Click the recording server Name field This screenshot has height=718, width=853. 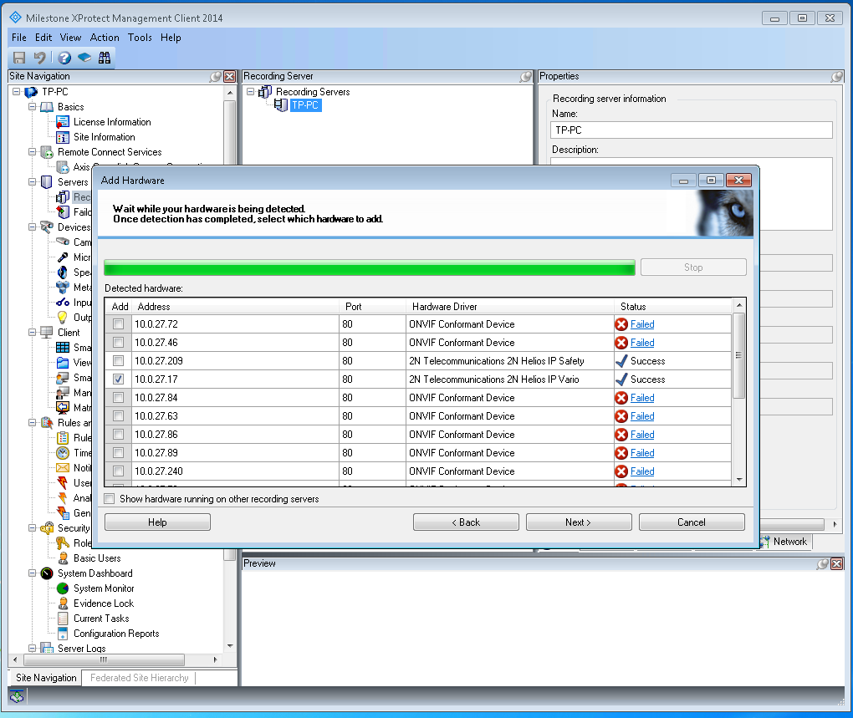tap(692, 130)
